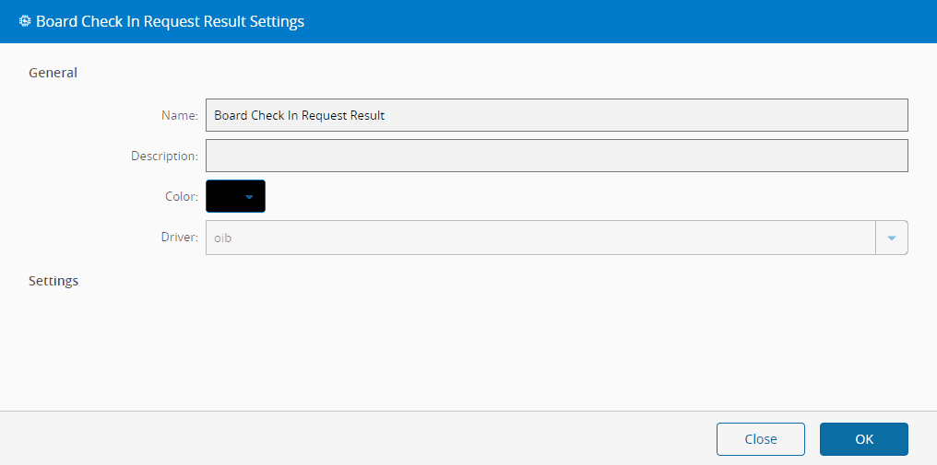
Task: Click the gear icon in the title bar
Action: coord(25,21)
